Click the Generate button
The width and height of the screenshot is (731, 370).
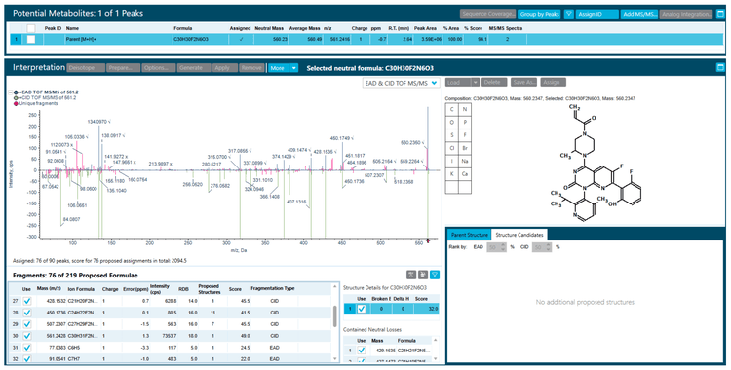[194, 68]
